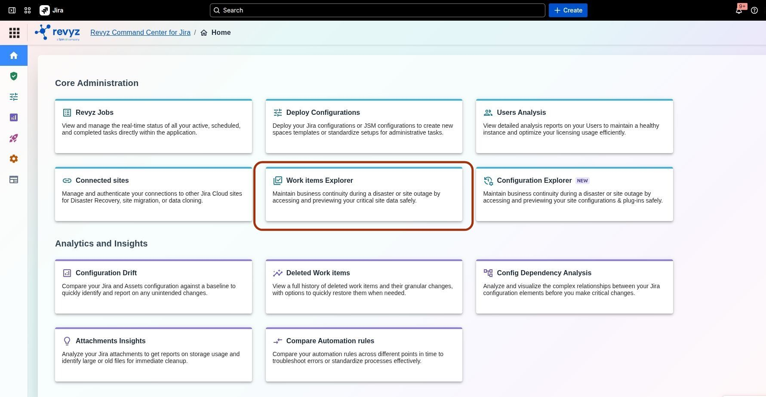Open the Configuration Explorer card title
766x397 pixels.
pos(534,181)
